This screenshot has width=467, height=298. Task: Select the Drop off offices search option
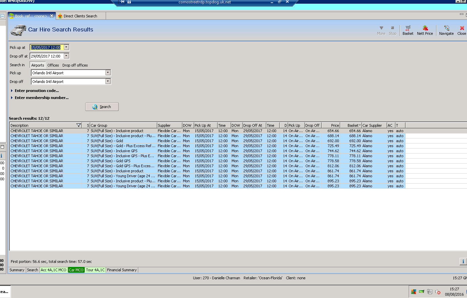75,65
